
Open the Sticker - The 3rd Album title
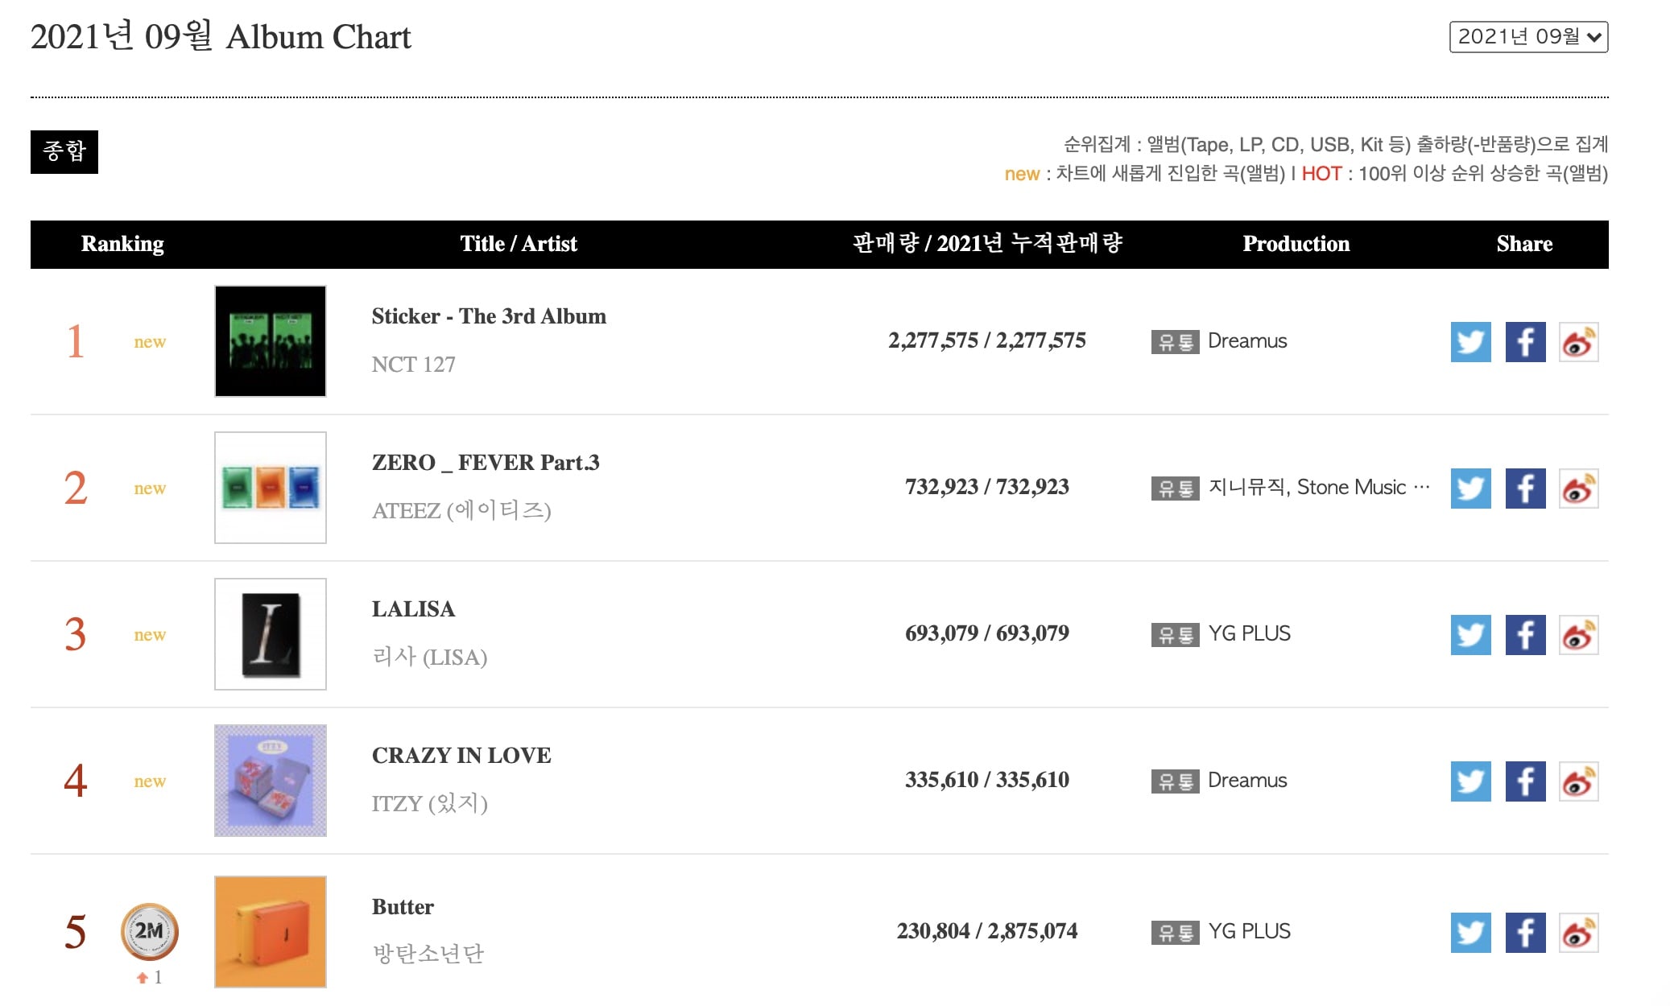click(489, 316)
